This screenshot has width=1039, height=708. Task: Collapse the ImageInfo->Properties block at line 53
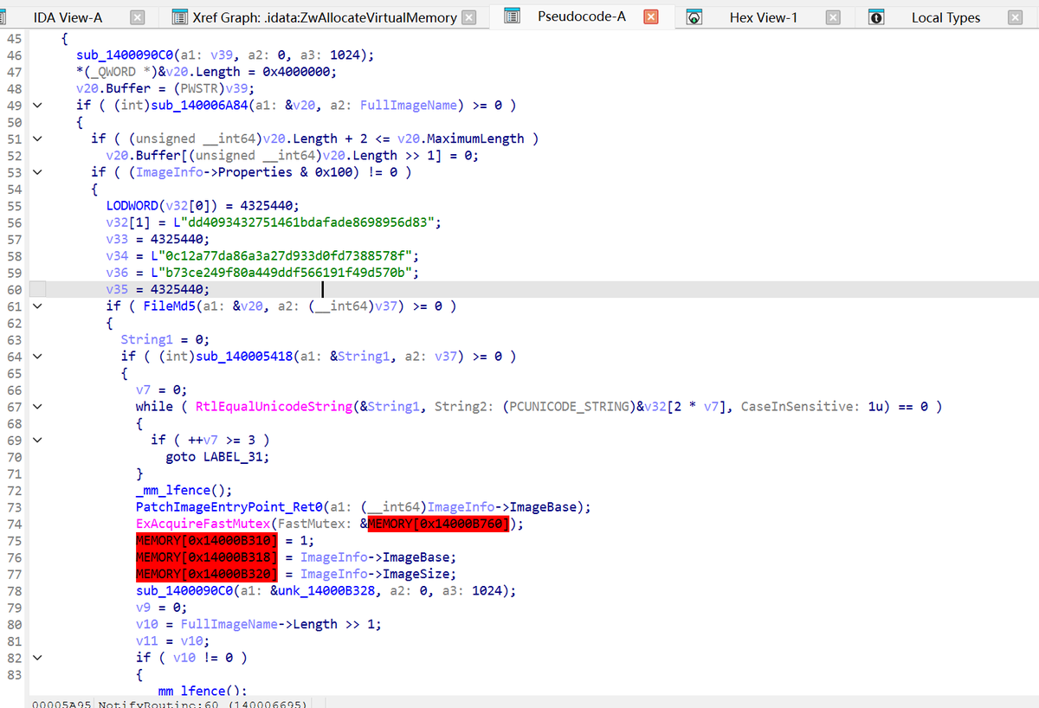pyautogui.click(x=36, y=172)
